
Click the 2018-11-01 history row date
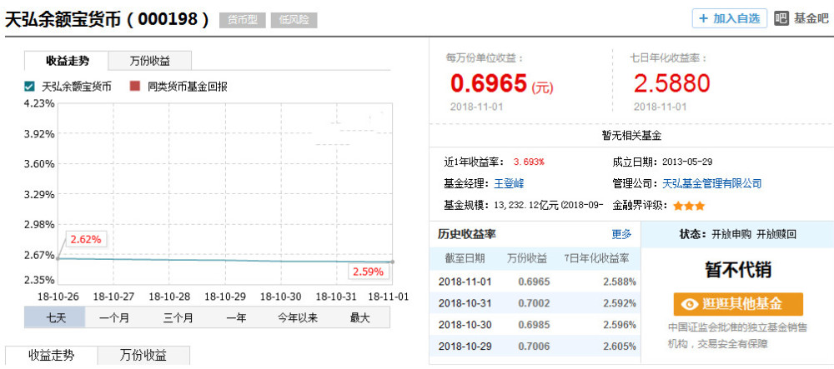click(465, 282)
